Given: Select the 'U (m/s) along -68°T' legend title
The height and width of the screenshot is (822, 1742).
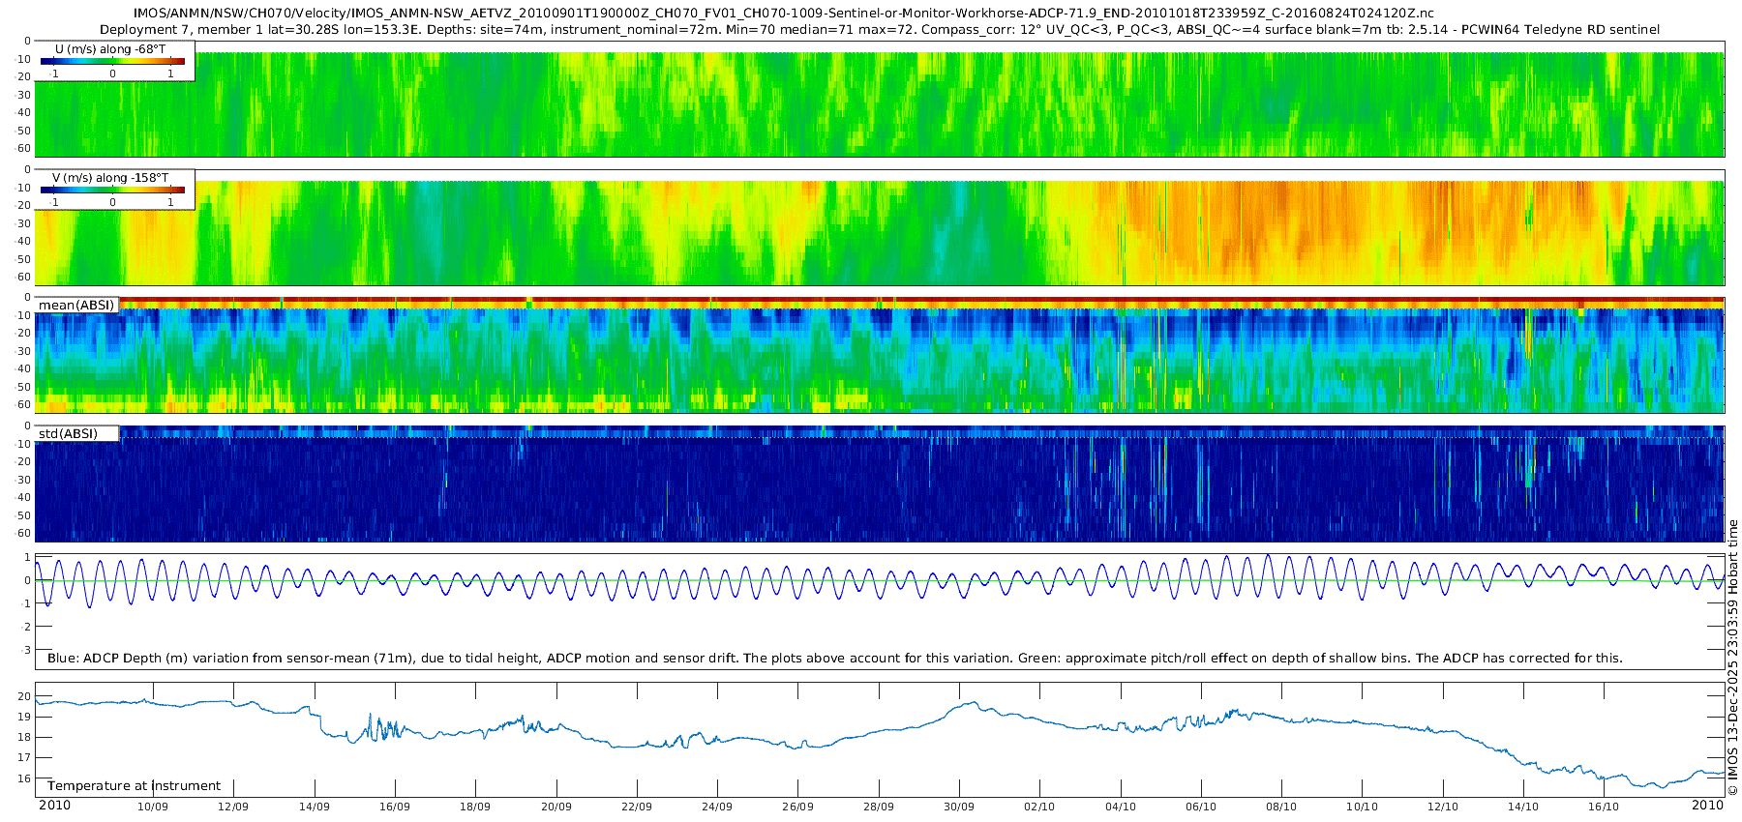Looking at the screenshot, I should 110,48.
